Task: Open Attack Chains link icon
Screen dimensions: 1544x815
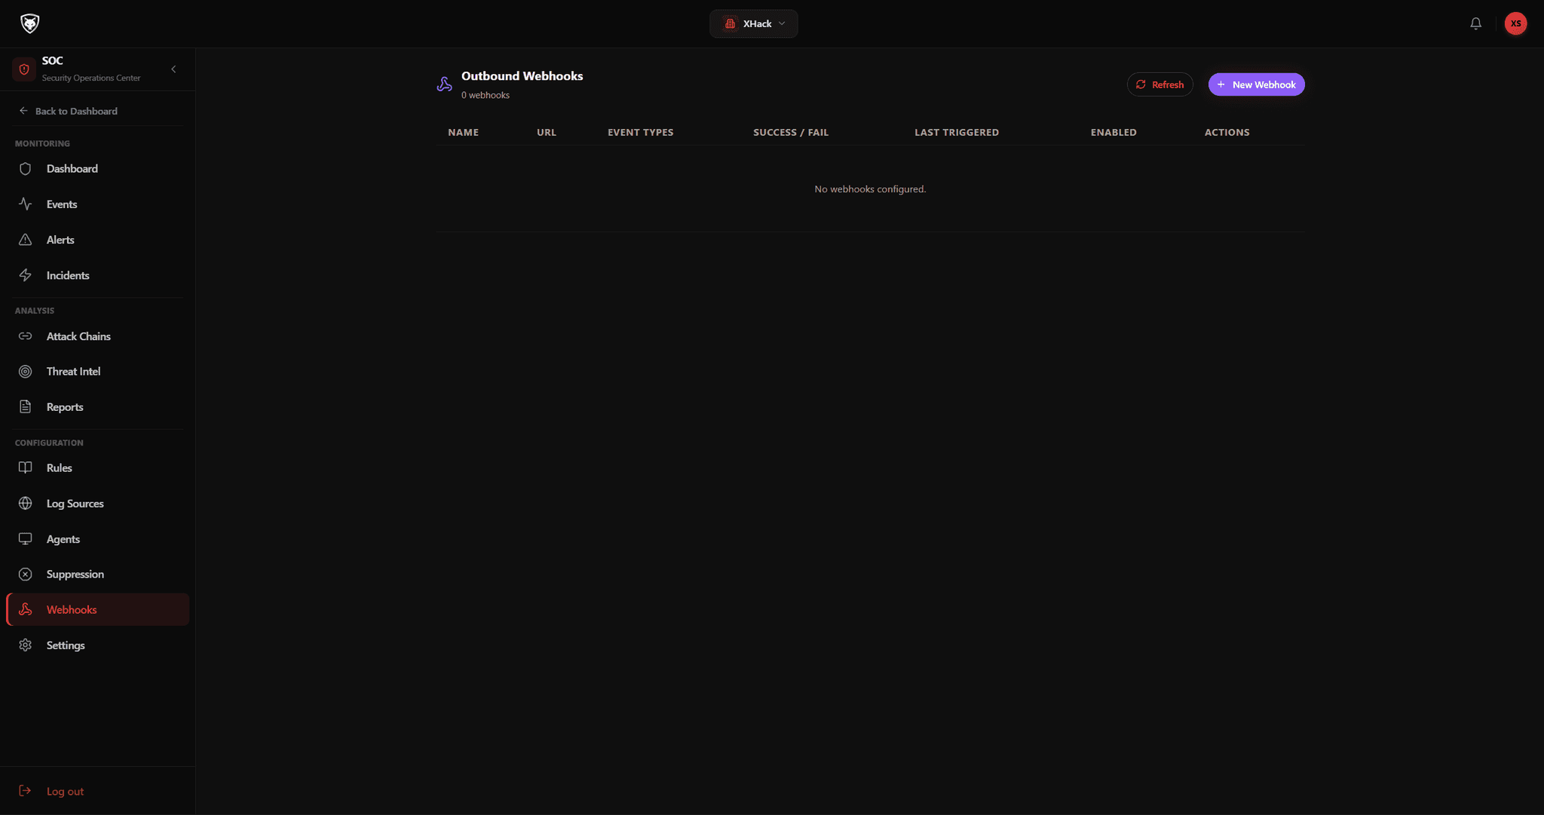Action: click(26, 336)
